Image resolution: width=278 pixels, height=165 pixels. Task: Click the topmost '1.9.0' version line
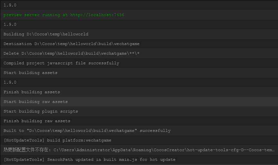click(x=10, y=5)
